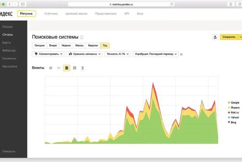The height and width of the screenshot is (162, 242).
Task: Click the browser back arrow
Action: pos(10,4)
